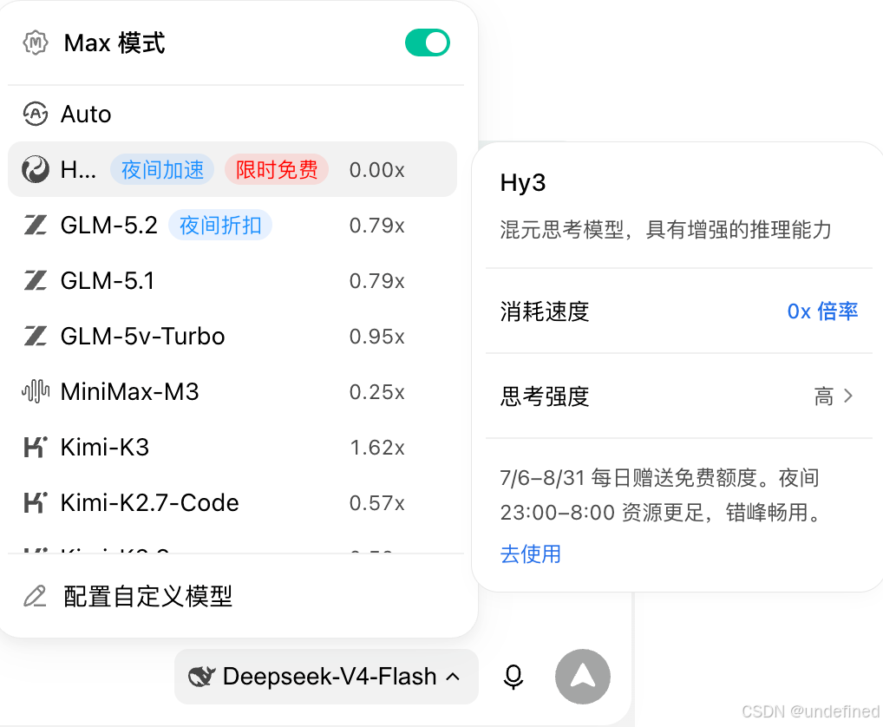The image size is (883, 727).
Task: Pick the MiniMax-M3 model
Action: click(232, 391)
